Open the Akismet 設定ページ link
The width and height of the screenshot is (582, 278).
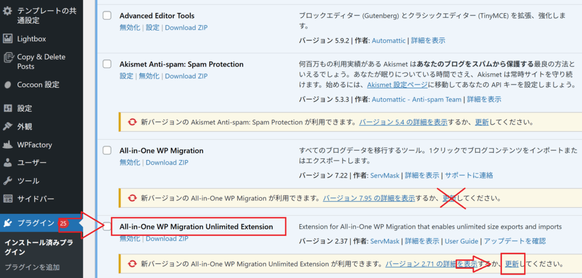(x=397, y=85)
